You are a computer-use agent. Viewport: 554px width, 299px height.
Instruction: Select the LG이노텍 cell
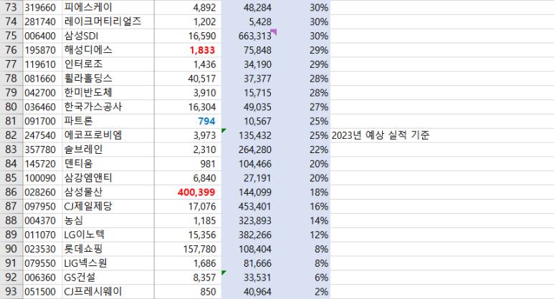[108, 235]
